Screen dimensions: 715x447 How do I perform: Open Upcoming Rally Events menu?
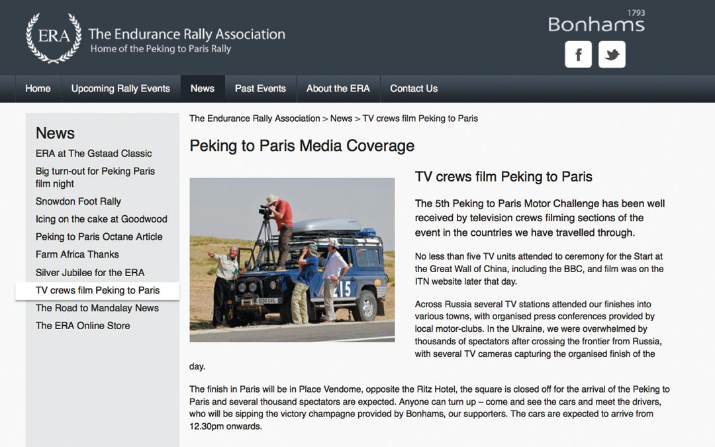pyautogui.click(x=120, y=89)
